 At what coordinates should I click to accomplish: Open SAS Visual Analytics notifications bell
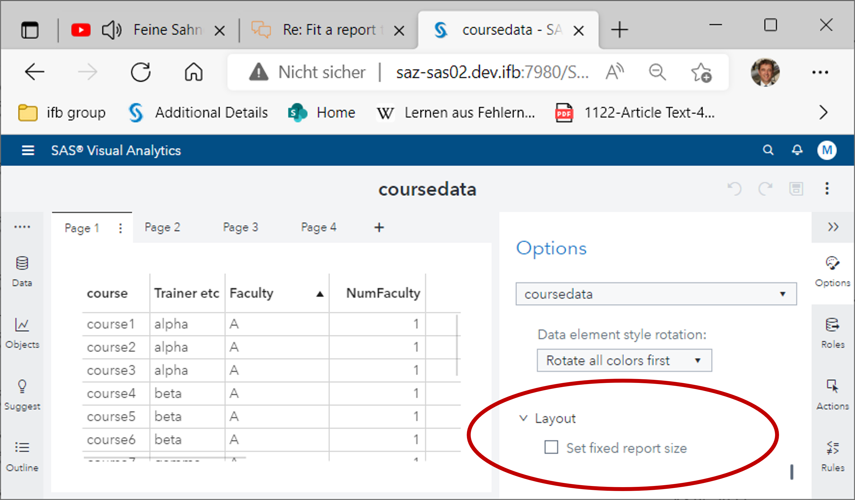pyautogui.click(x=797, y=150)
